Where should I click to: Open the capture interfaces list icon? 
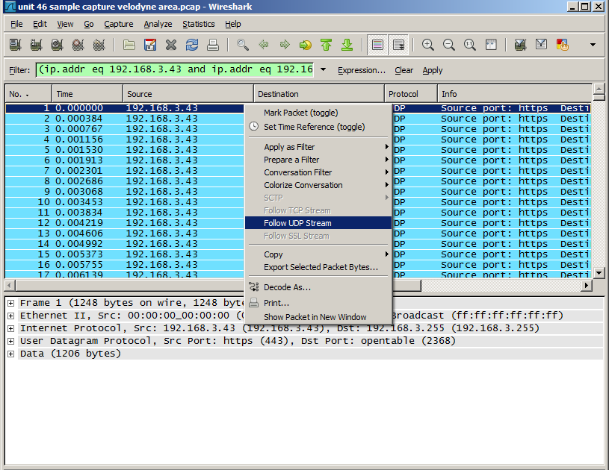(x=15, y=45)
